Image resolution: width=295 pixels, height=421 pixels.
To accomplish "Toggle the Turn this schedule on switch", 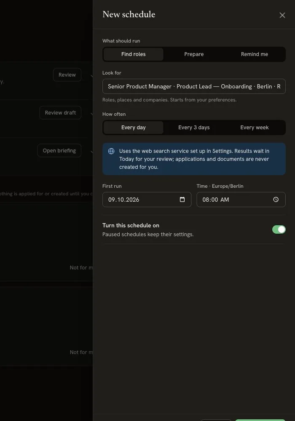I will point(279,229).
